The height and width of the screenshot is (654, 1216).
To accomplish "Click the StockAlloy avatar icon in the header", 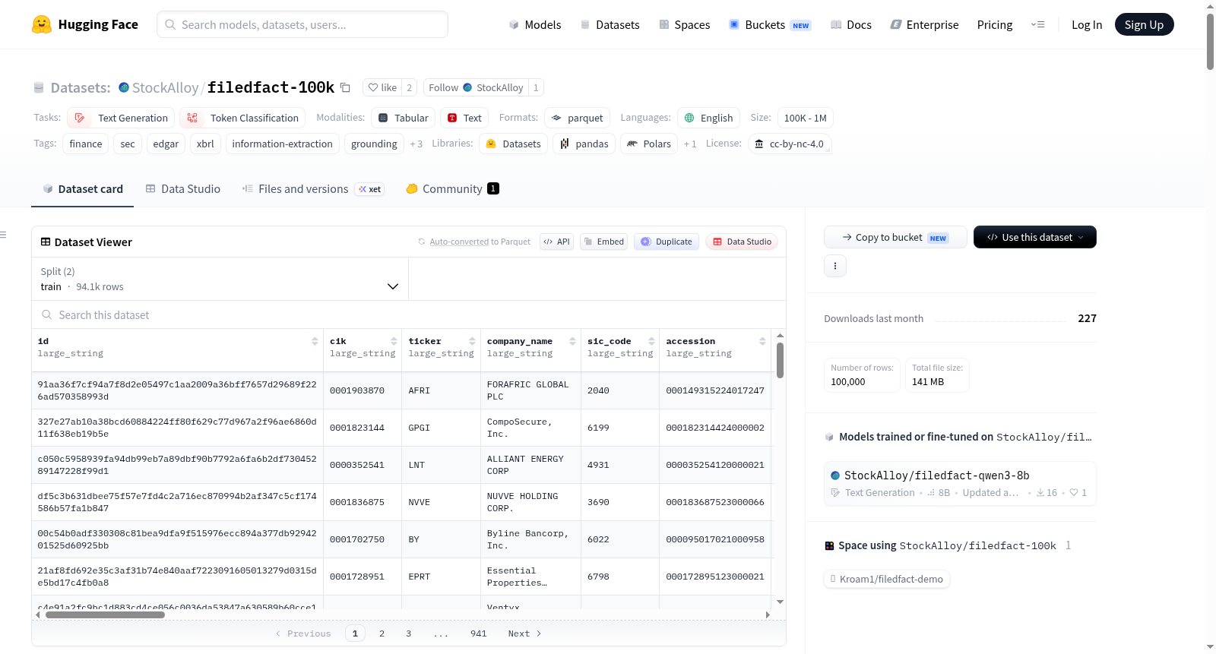I will click(124, 87).
